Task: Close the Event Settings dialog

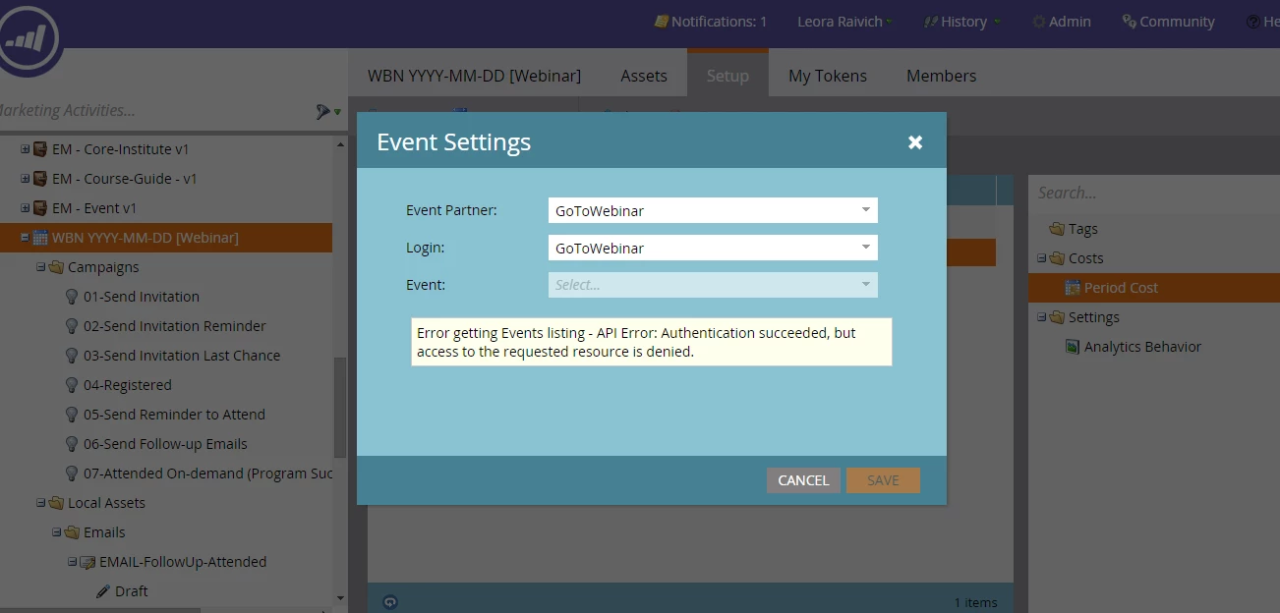Action: (x=915, y=142)
